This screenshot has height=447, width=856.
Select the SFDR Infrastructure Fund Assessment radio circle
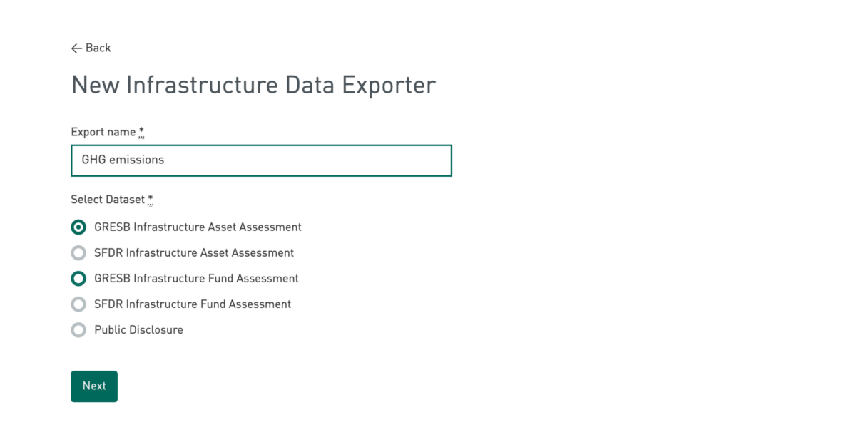(x=78, y=304)
